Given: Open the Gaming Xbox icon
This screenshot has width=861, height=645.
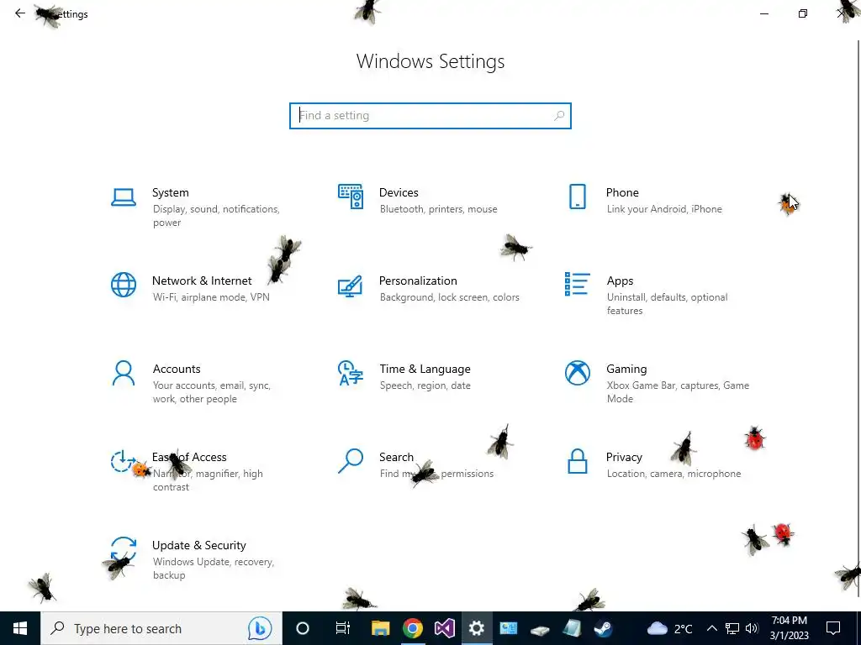Looking at the screenshot, I should click(x=577, y=373).
